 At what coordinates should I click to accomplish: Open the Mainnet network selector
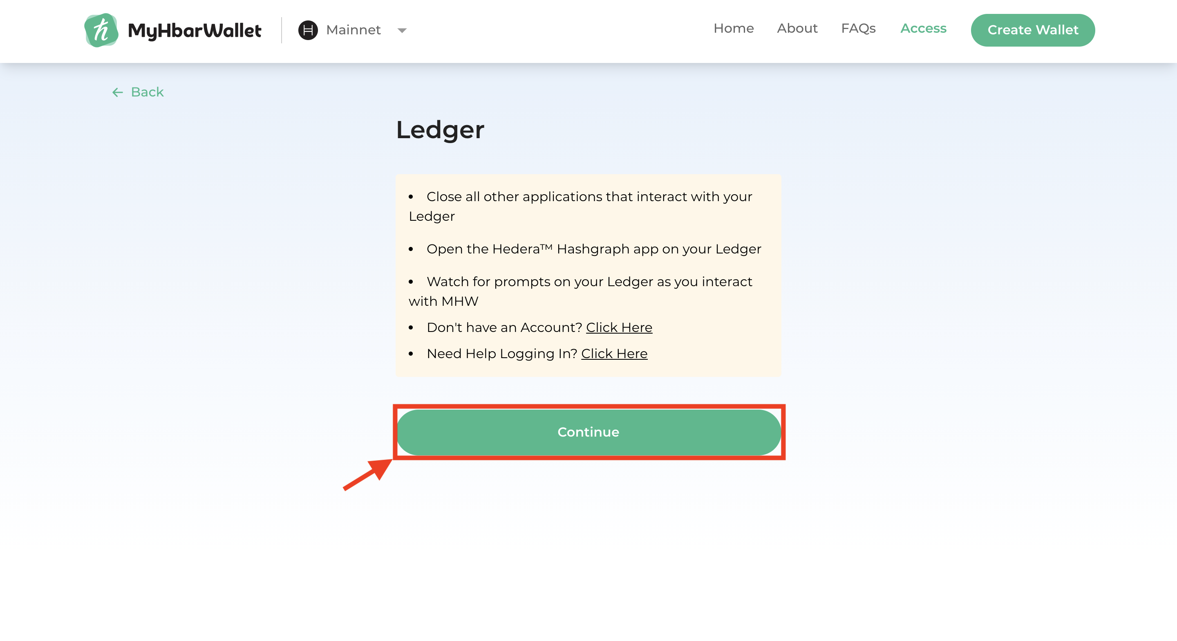[353, 30]
